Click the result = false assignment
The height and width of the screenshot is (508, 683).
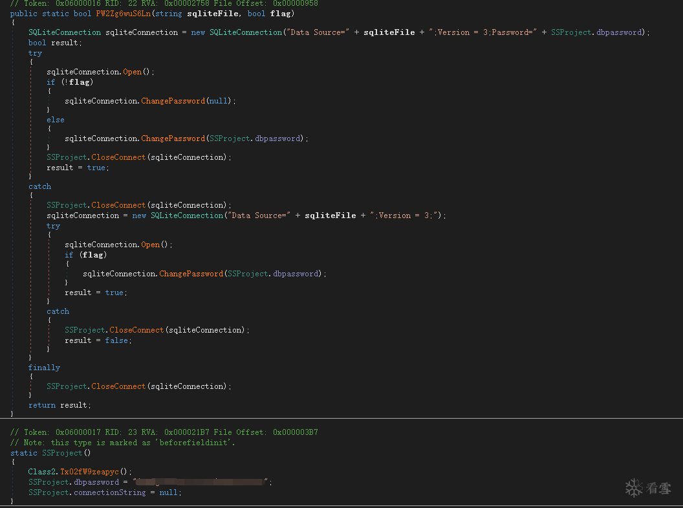click(x=98, y=340)
